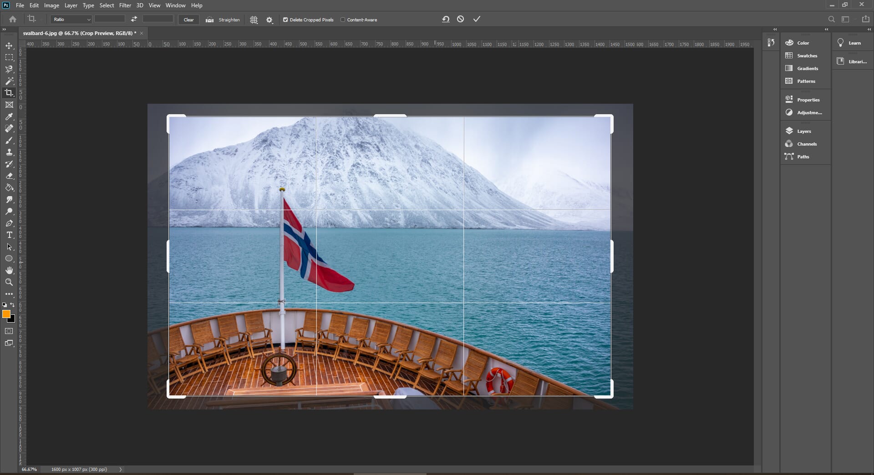Select the Brush tool
This screenshot has height=475, width=874.
9,140
